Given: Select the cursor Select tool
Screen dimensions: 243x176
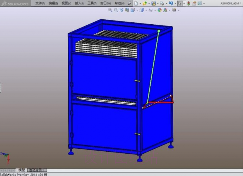Looking at the screenshot, I should click(180, 3).
